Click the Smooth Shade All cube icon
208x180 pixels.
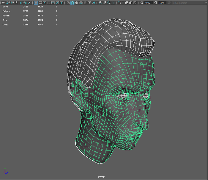pyautogui.click(x=73, y=3)
